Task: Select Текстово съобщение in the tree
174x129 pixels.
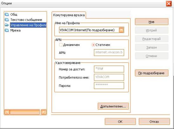Action: [x=26, y=20]
